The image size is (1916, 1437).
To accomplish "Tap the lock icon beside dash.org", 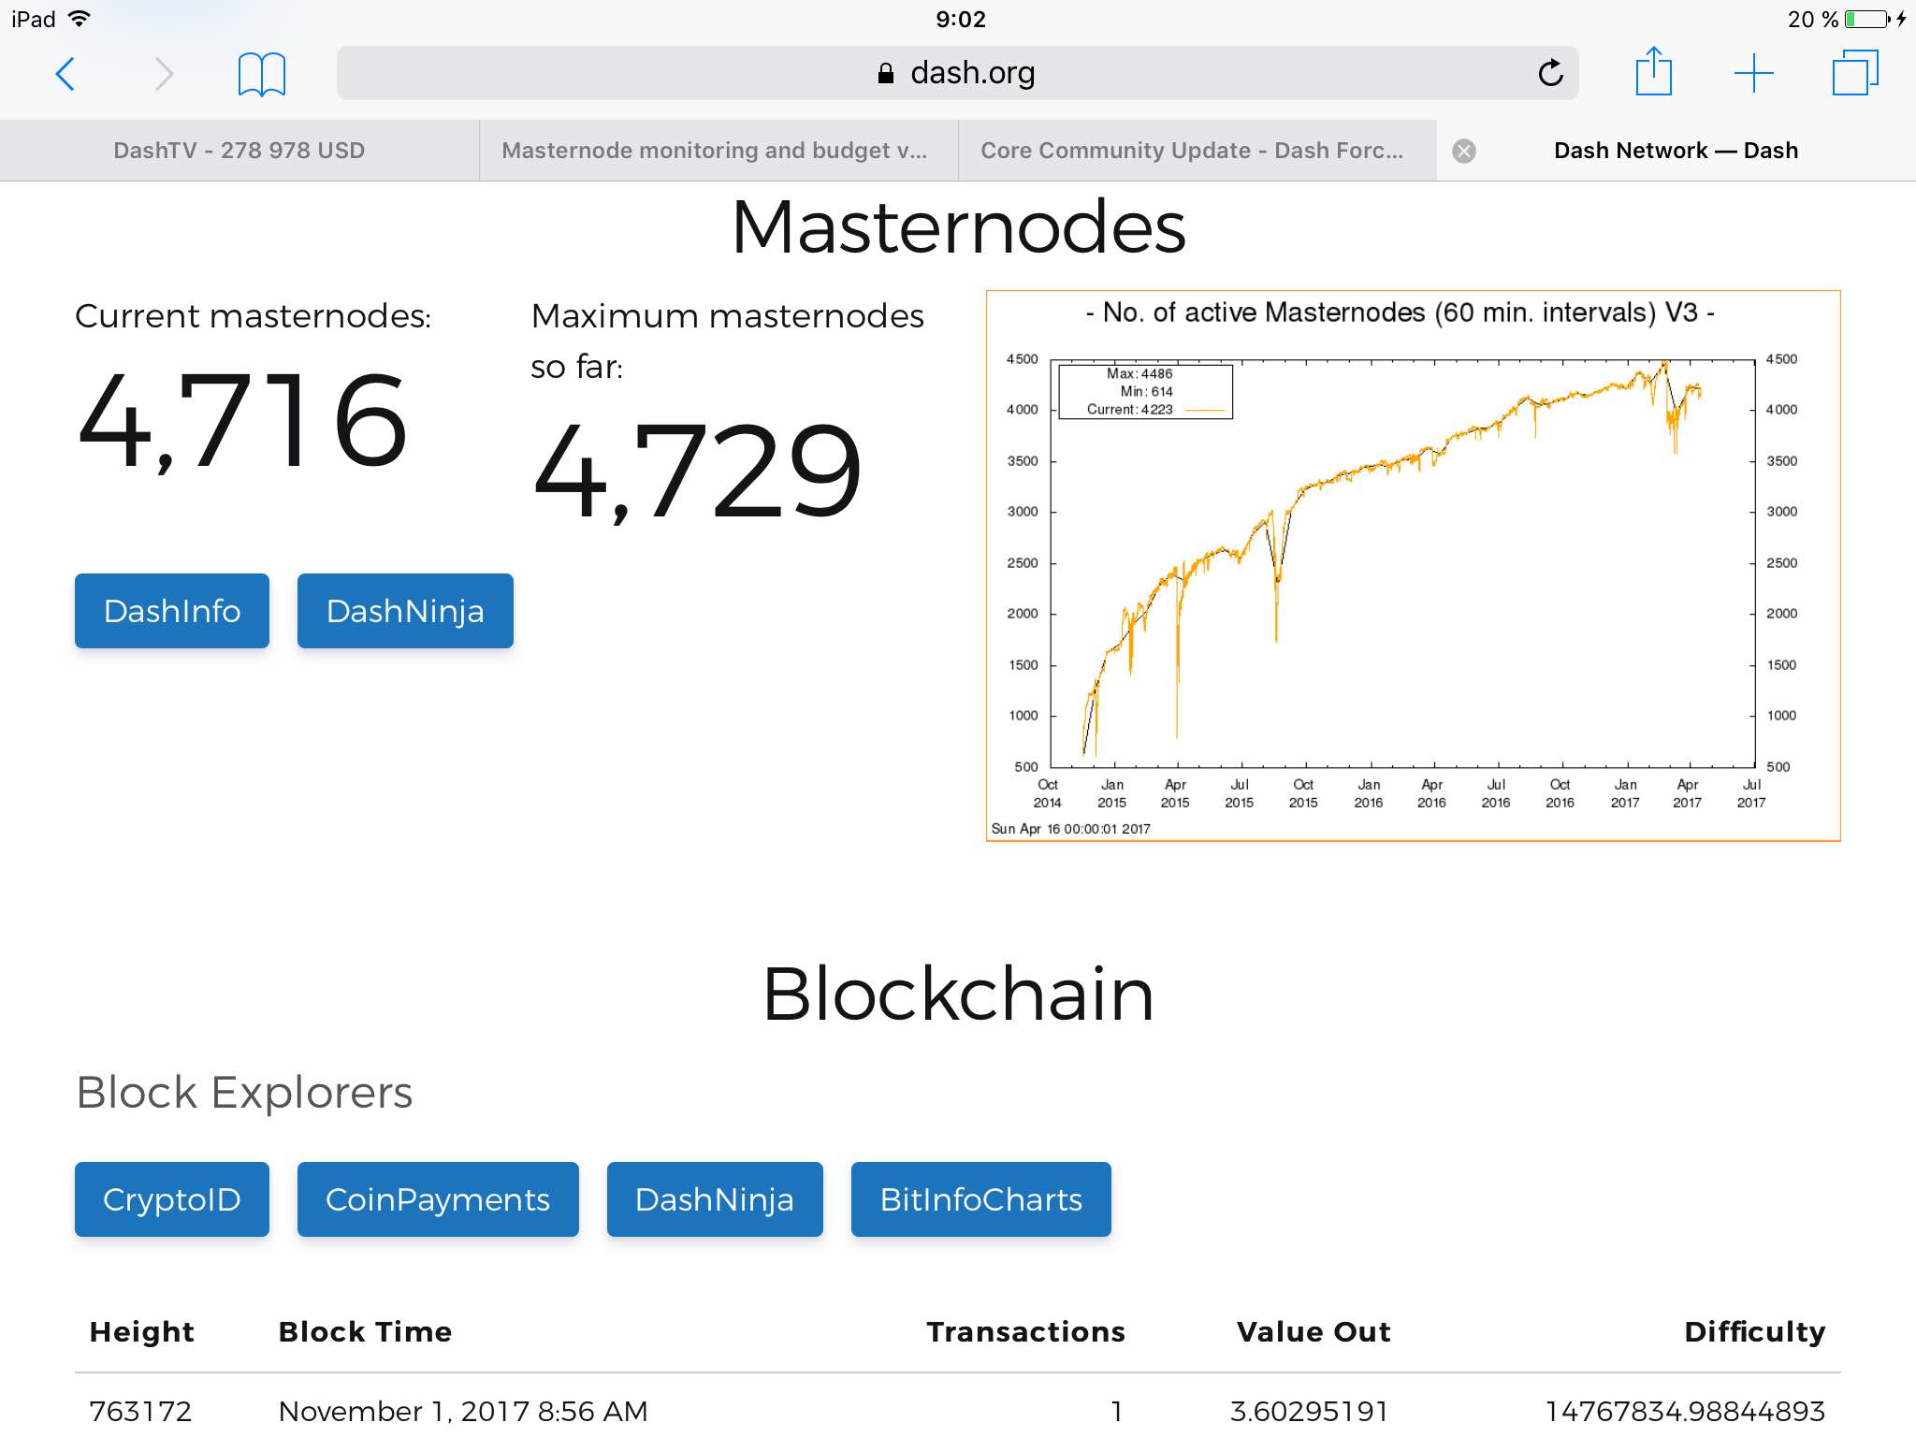I will 885,73.
